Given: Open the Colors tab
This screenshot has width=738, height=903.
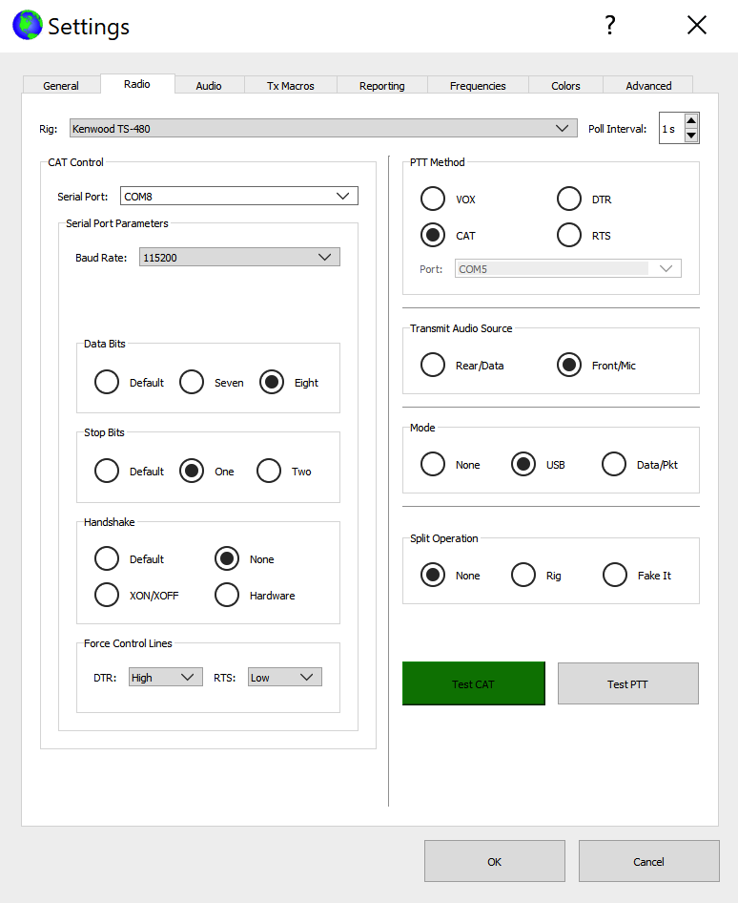Looking at the screenshot, I should tap(565, 85).
